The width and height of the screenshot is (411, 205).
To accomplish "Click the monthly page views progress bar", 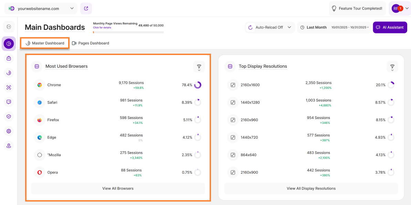I will tap(128, 32).
